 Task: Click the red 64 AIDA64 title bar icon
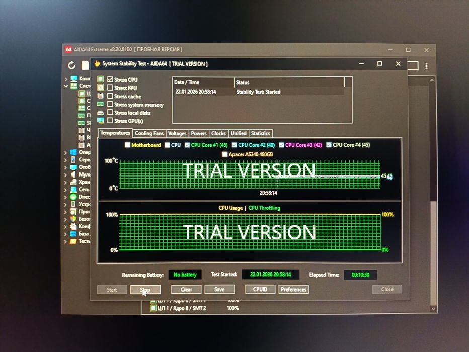pos(69,49)
